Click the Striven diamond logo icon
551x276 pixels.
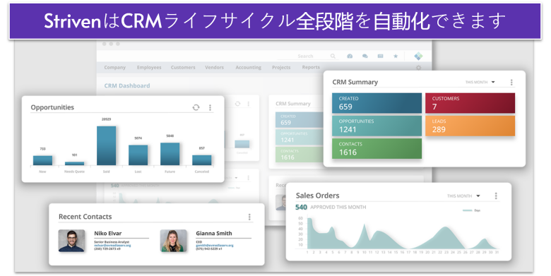tap(418, 56)
